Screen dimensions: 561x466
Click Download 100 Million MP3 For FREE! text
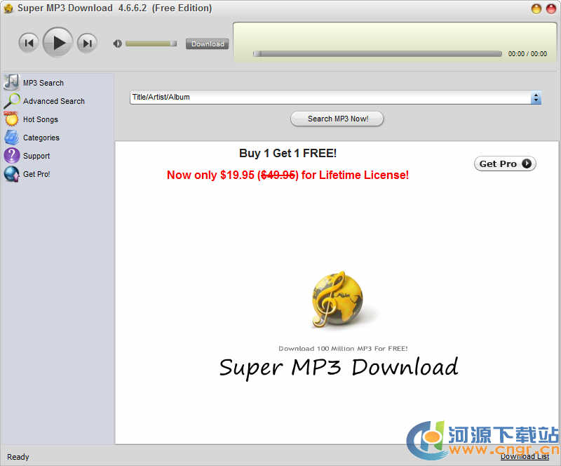(x=343, y=349)
